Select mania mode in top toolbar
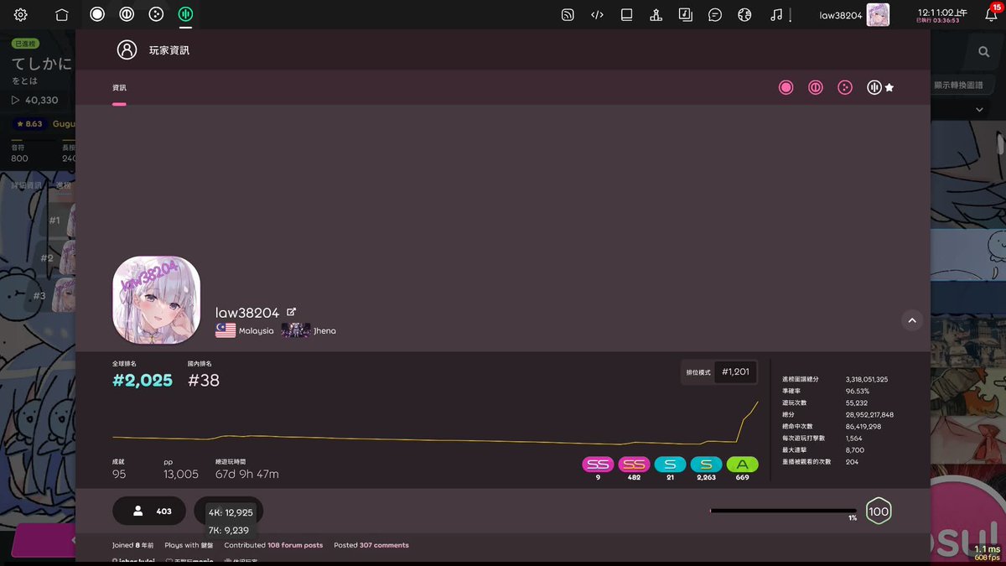The width and height of the screenshot is (1006, 566). (185, 14)
